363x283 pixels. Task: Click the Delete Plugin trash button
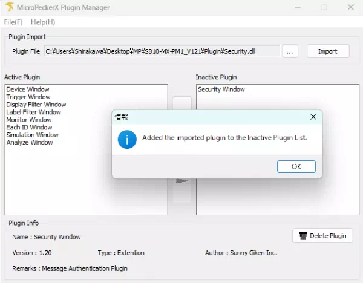[x=322, y=236]
